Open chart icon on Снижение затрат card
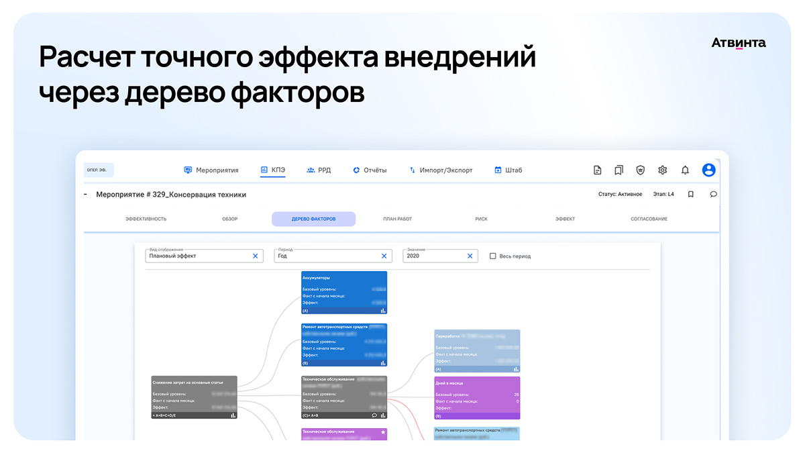 click(x=233, y=415)
